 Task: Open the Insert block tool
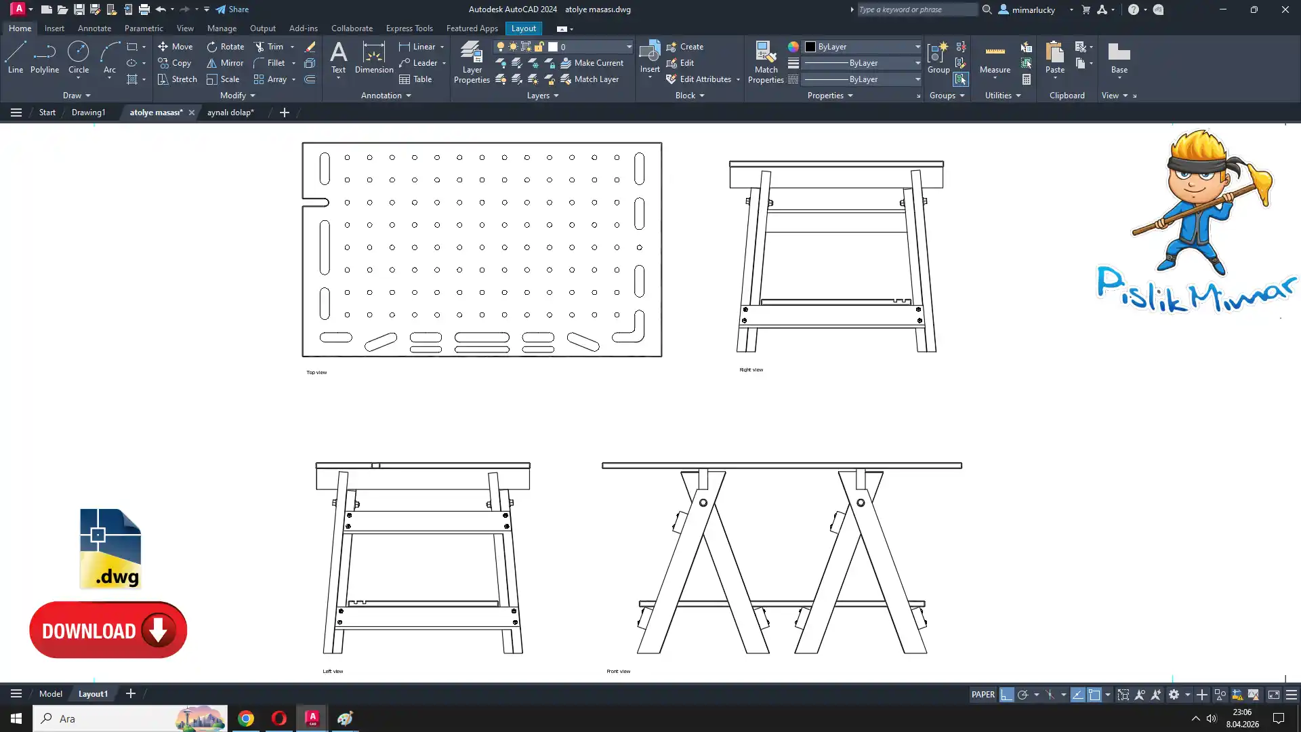click(x=649, y=58)
